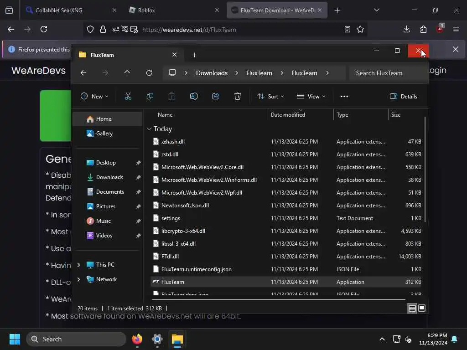Open the View dropdown menu

point(311,97)
